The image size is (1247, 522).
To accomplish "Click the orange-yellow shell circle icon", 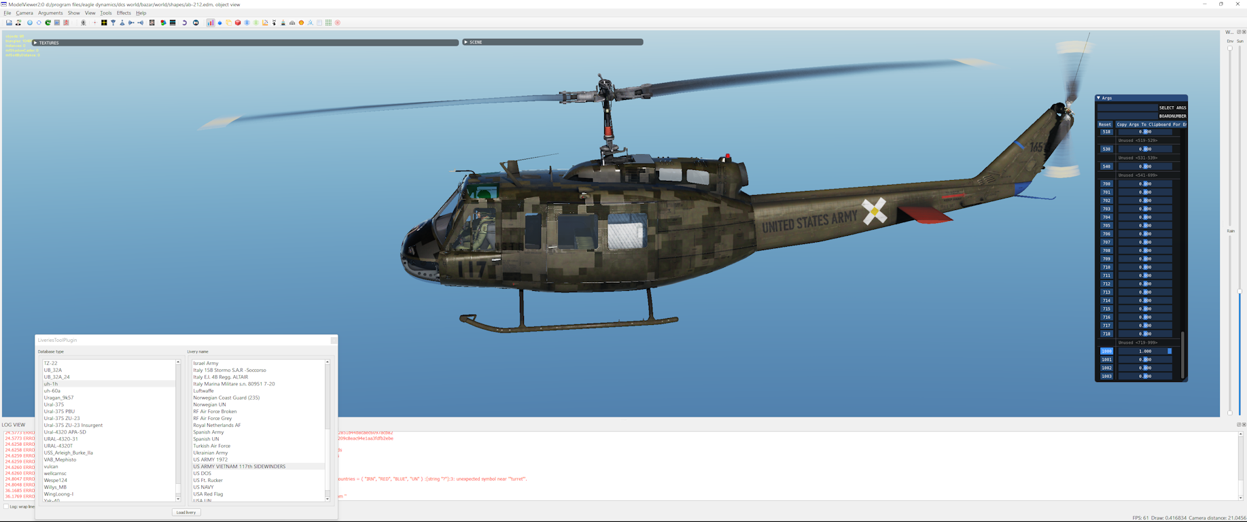I will pos(301,22).
